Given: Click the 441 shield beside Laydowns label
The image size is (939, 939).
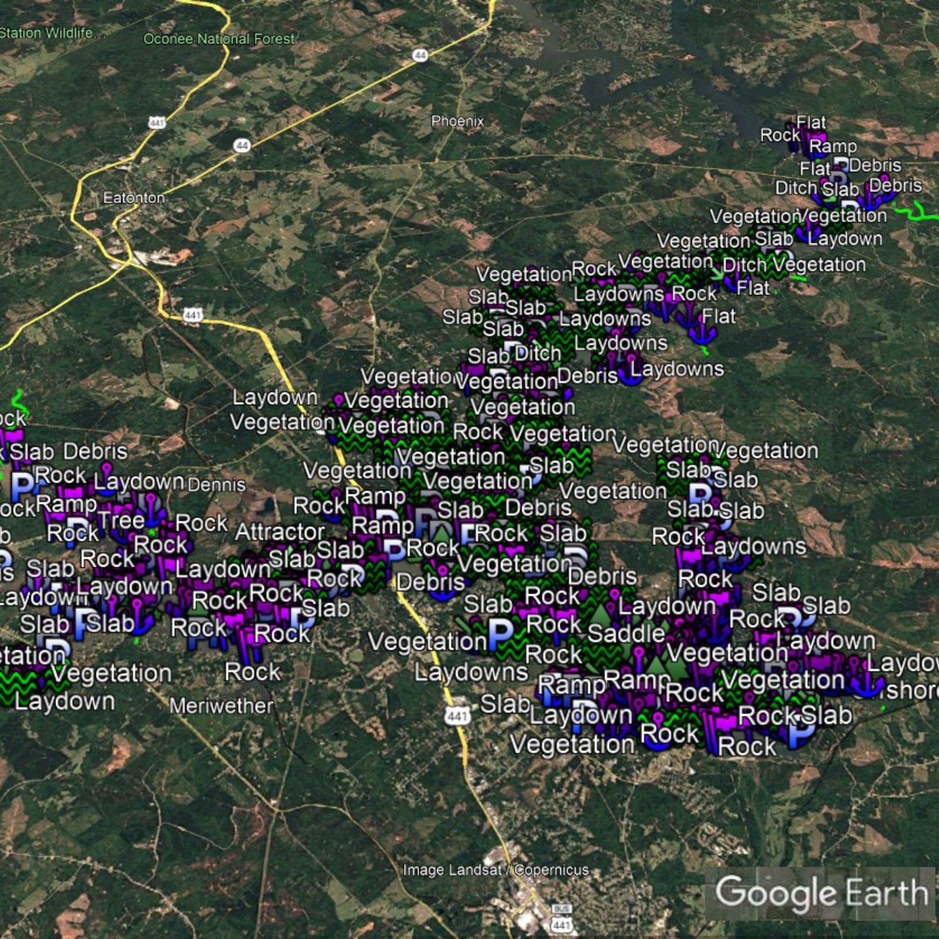Looking at the screenshot, I should tap(457, 716).
